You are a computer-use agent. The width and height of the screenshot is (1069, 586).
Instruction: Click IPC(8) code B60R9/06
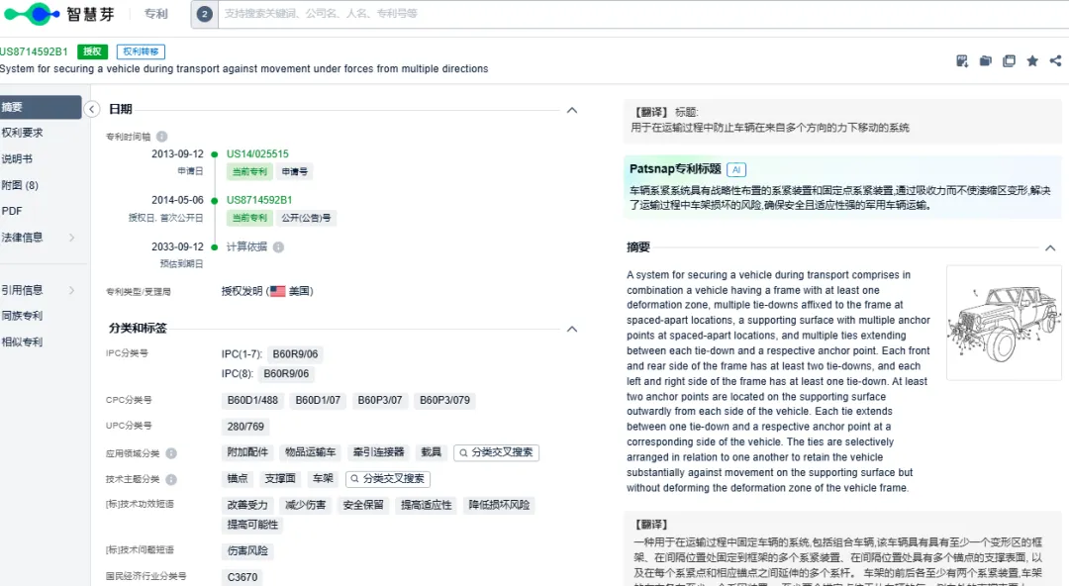point(286,374)
